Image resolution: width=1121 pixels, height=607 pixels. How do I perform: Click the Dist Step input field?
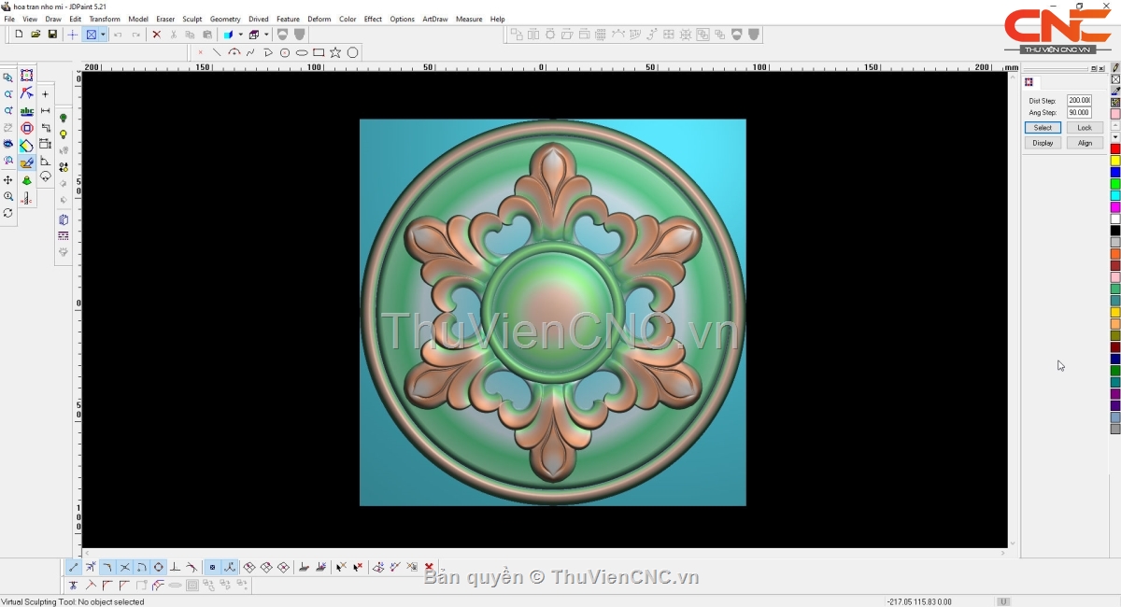[1079, 100]
